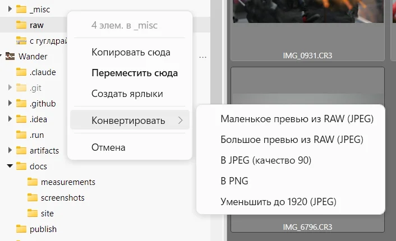Viewport: 396px width, 241px height.
Task: Click the .claude folder icon
Action: [x=21, y=72]
